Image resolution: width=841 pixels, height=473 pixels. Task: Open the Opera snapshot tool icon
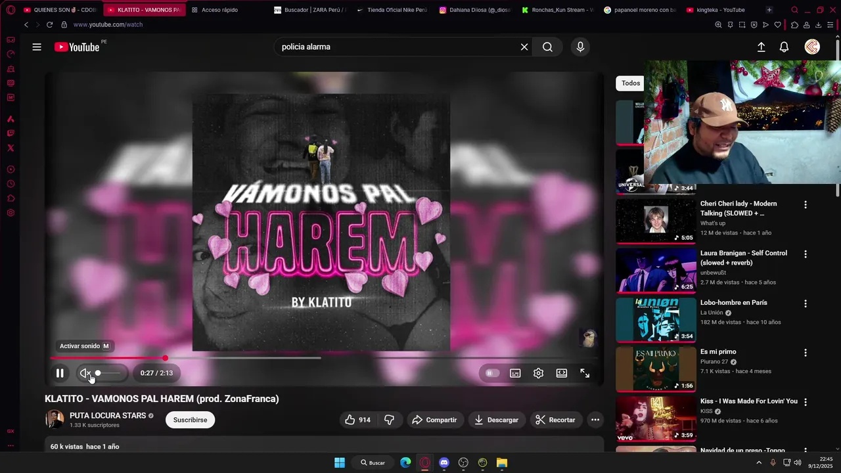click(x=742, y=24)
